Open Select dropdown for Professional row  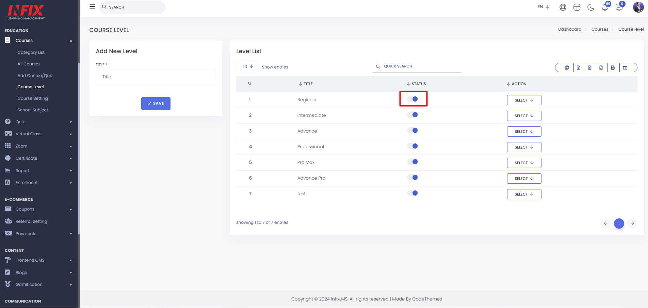[524, 147]
